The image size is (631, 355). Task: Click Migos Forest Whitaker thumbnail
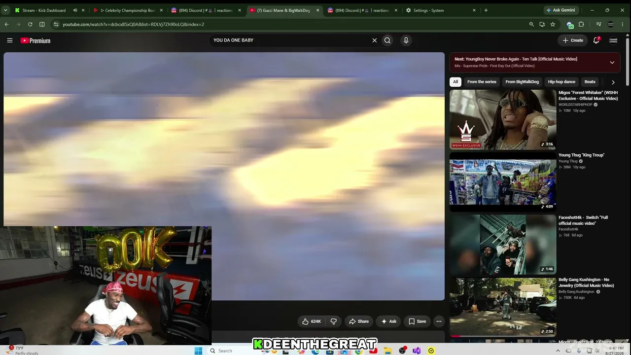point(503,119)
